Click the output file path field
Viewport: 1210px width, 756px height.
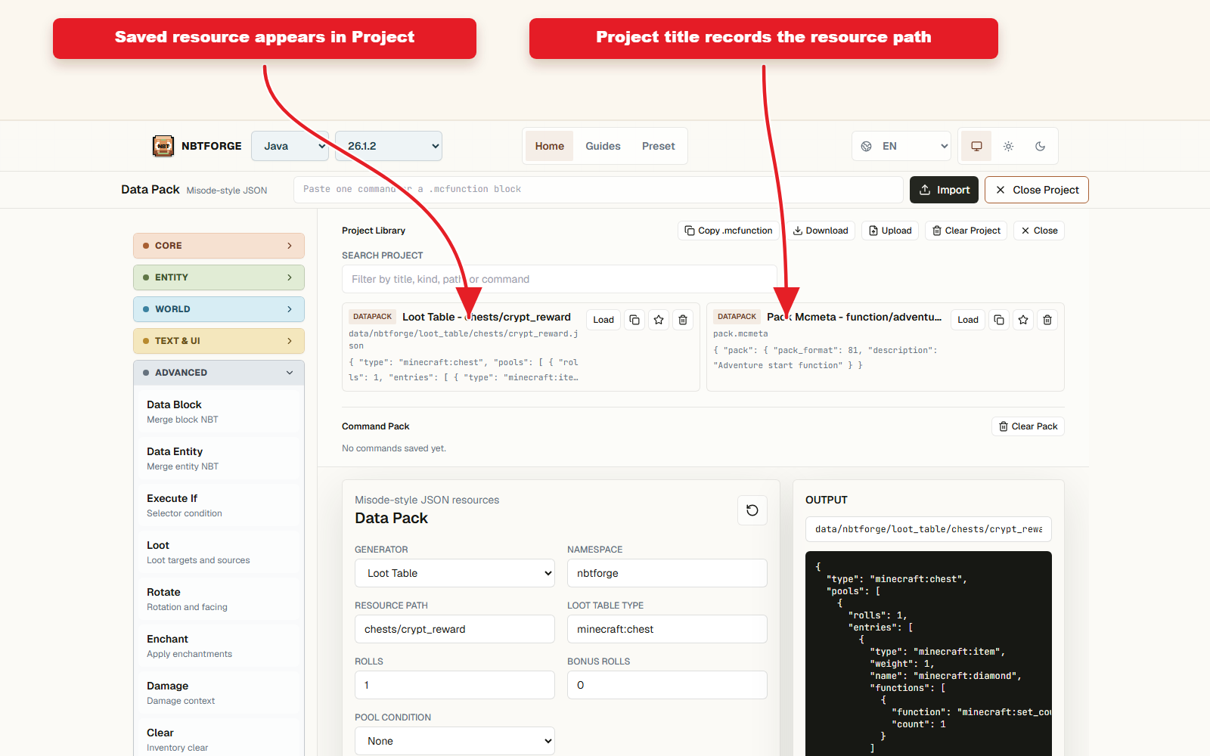(x=929, y=529)
